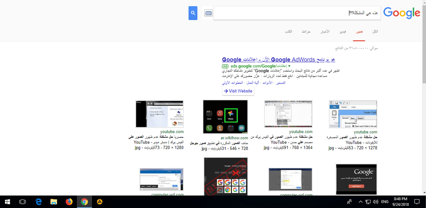This screenshot has width=426, height=208.
Task: Open the document window screenshot thumbnail above 1364 × 768
Action: 288,114
